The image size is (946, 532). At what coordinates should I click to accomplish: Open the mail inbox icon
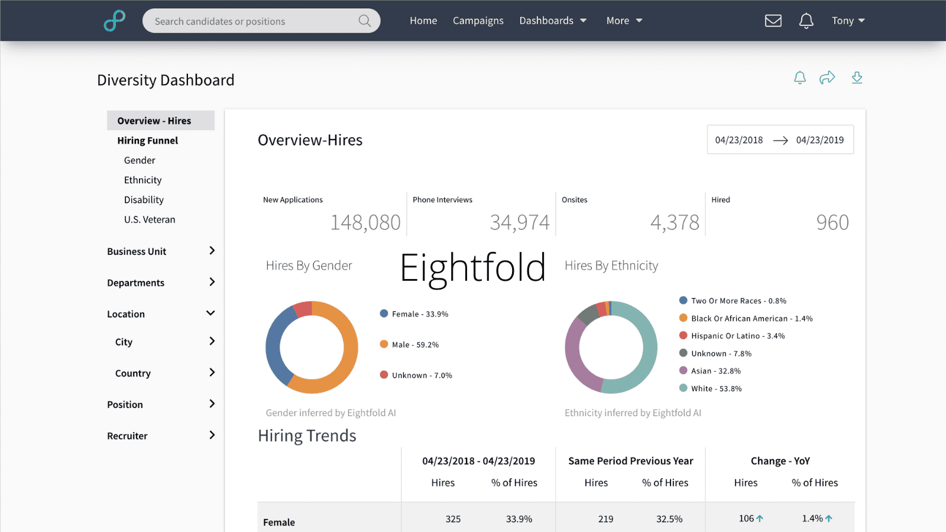tap(773, 21)
